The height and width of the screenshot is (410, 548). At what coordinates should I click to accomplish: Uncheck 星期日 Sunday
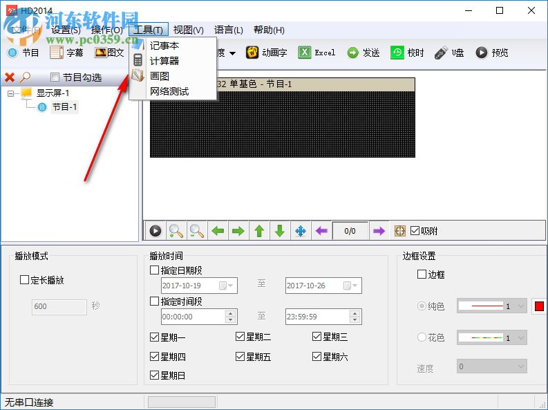tap(154, 375)
